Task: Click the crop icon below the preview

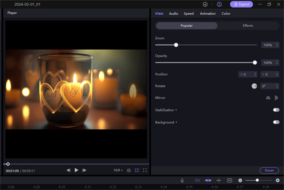Action: point(137,170)
